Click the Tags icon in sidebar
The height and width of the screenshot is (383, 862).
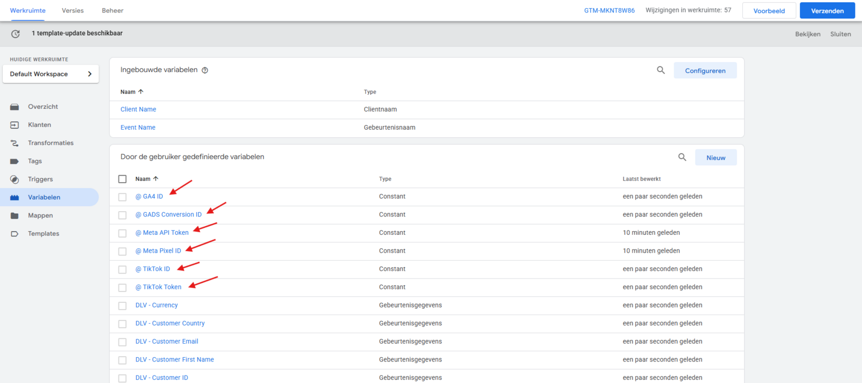[15, 161]
